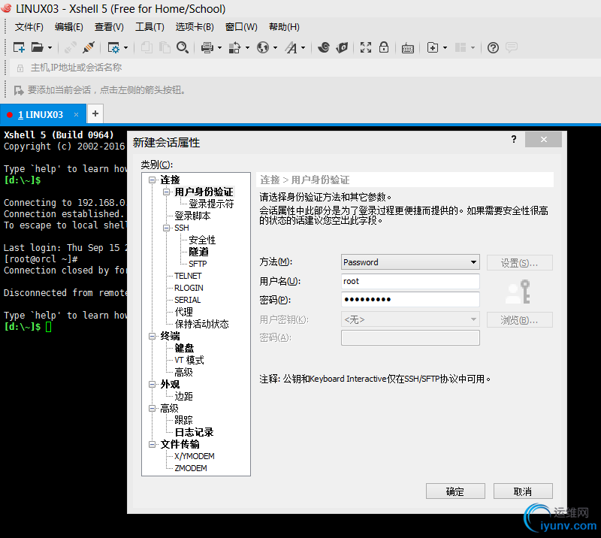Collapse the 外观 tree node
Viewport: 601px width, 538px height.
pyautogui.click(x=153, y=384)
